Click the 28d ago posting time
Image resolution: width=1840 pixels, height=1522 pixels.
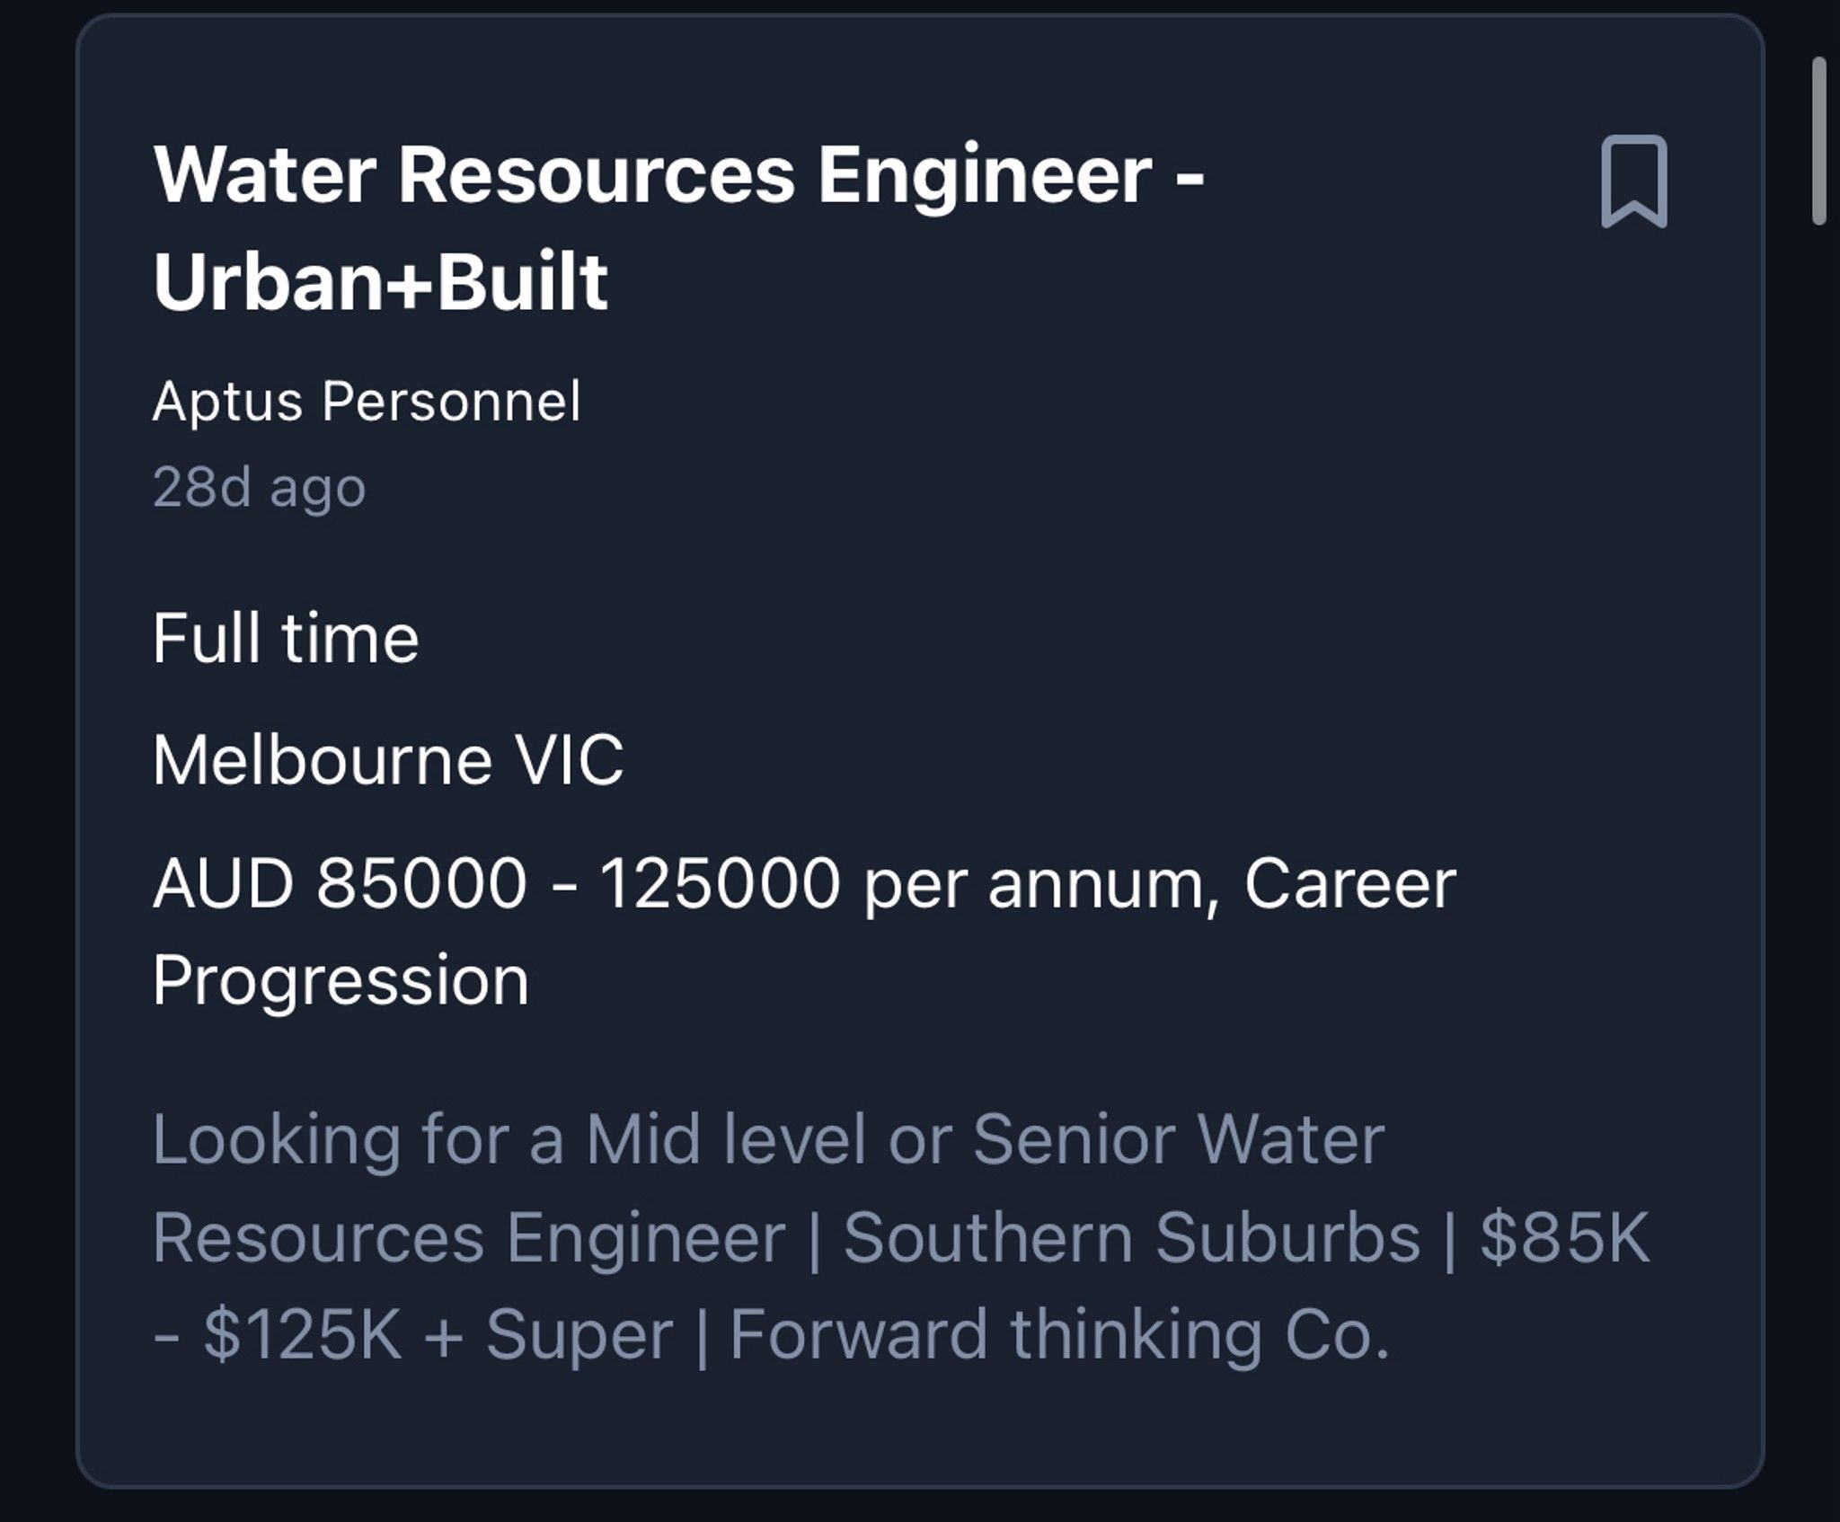coord(259,487)
